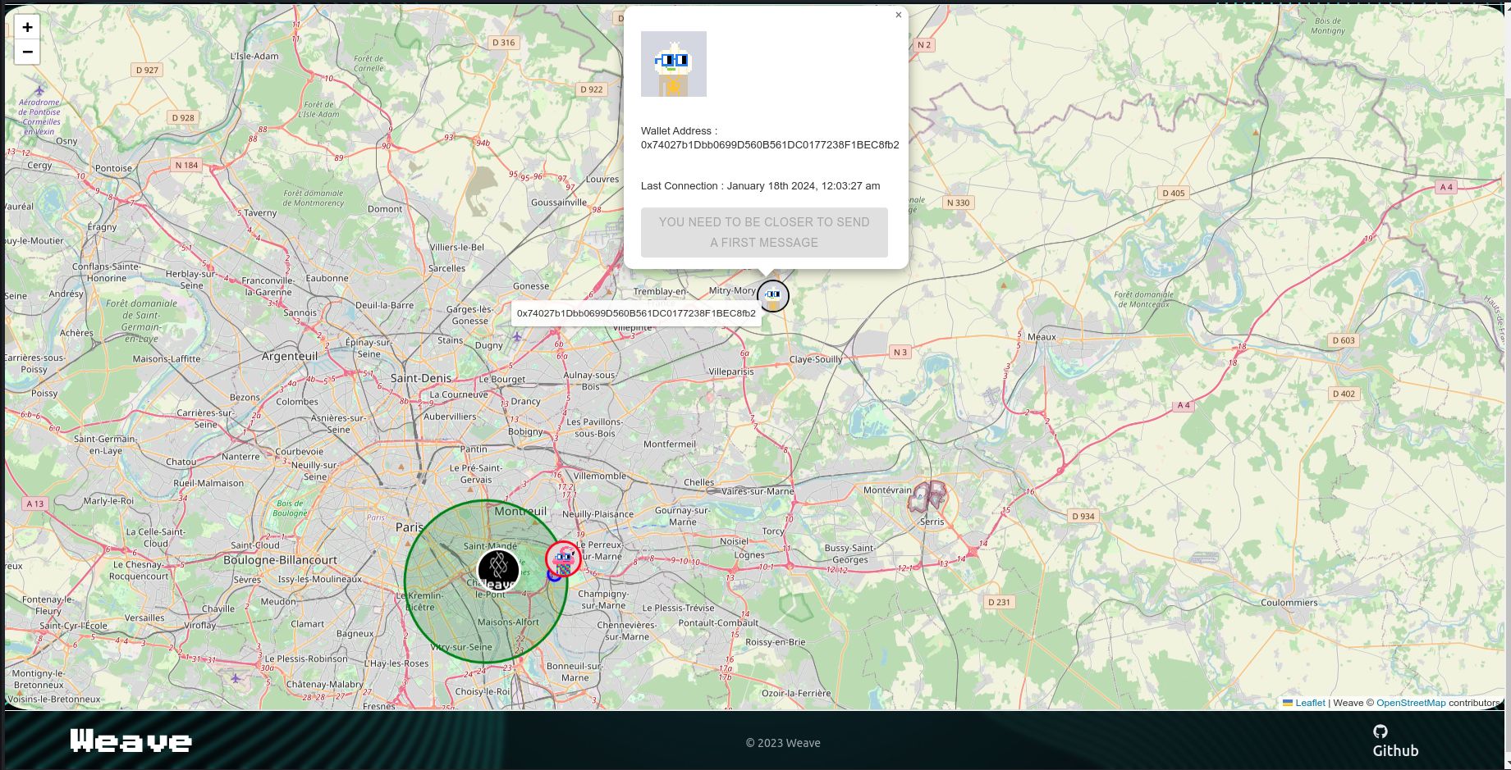Click the Meaux town label
The width and height of the screenshot is (1511, 770).
[1042, 337]
